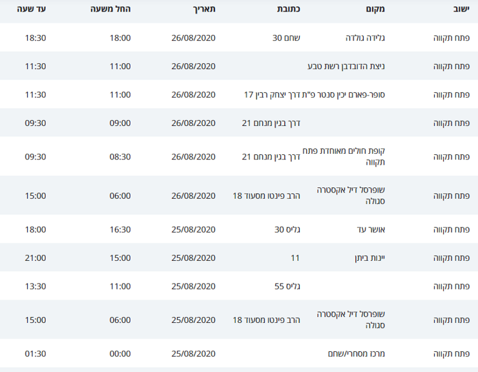The image size is (478, 372).
Task: Click the end time 21:00 cell
Action: coord(36,258)
